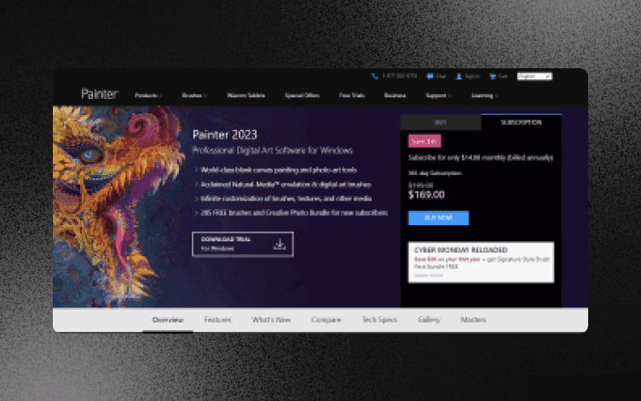The height and width of the screenshot is (401, 641).
Task: Click the $169.00 price text
Action: coord(426,195)
